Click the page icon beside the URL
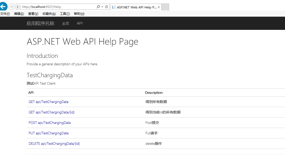 pyautogui.click(x=19, y=7)
